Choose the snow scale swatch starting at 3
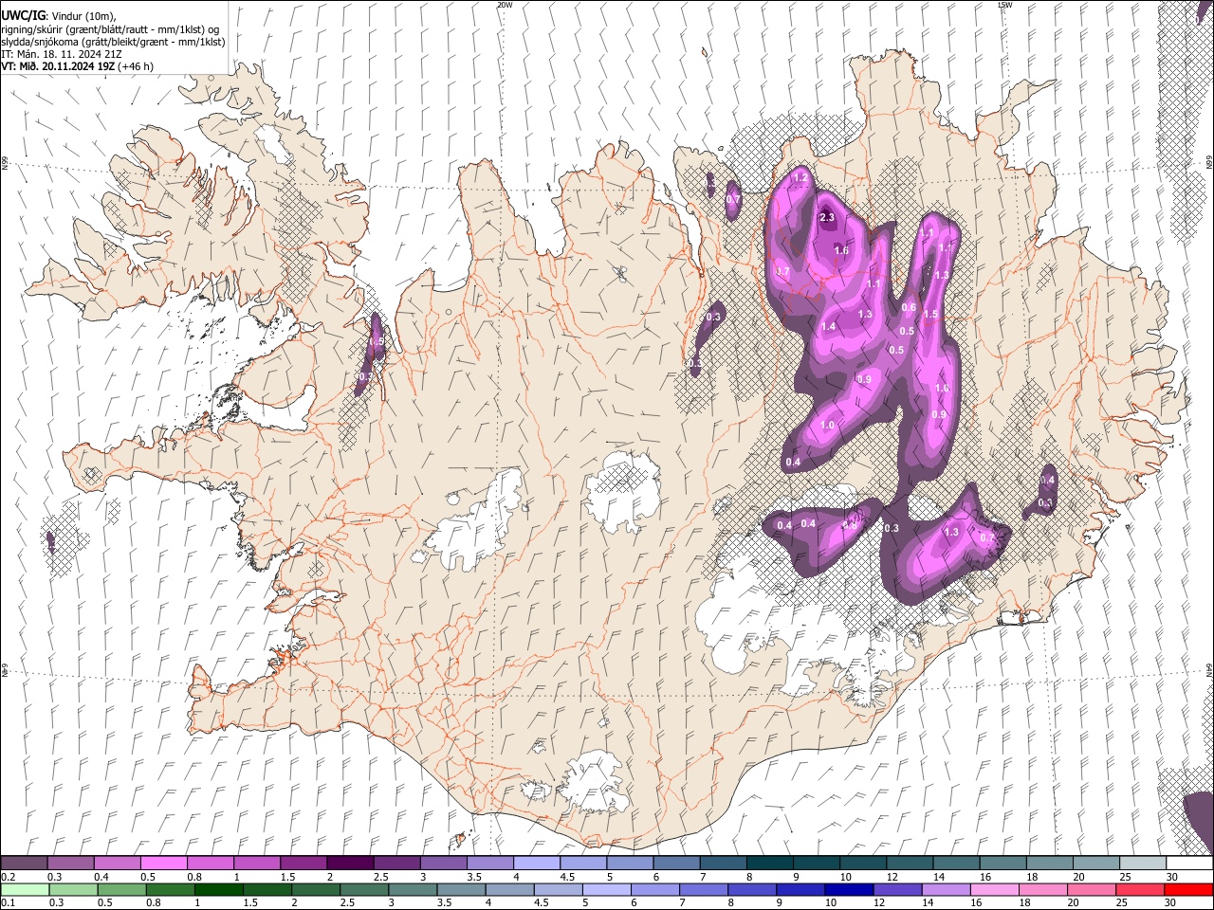The height and width of the screenshot is (910, 1214). [443, 864]
